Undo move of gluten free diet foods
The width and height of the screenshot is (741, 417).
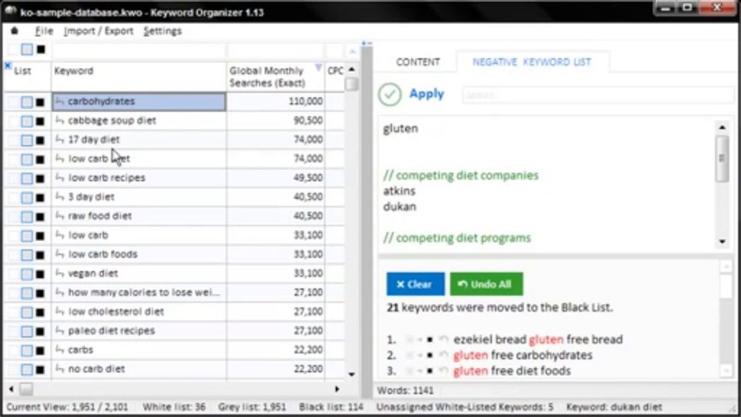point(444,371)
